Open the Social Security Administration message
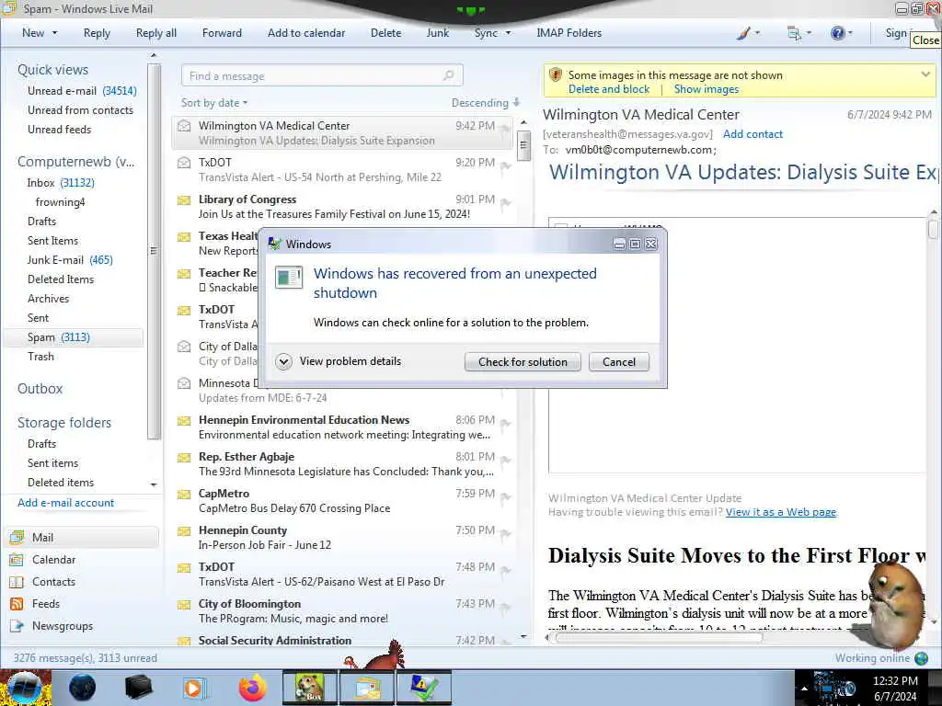Viewport: 942px width, 706px height. (x=342, y=640)
